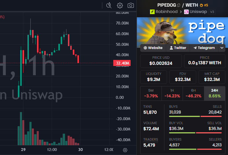Click the PRICE USD $0.002624 box
This screenshot has height=155, width=228.
coord(161,61)
